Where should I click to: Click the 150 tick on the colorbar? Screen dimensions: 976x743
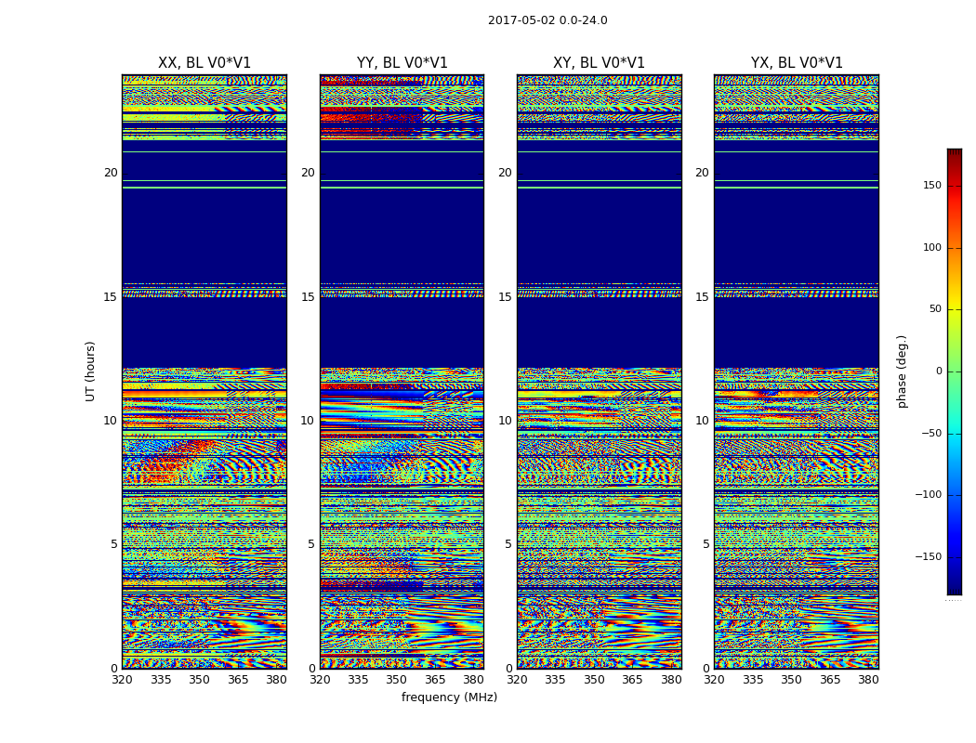click(931, 186)
